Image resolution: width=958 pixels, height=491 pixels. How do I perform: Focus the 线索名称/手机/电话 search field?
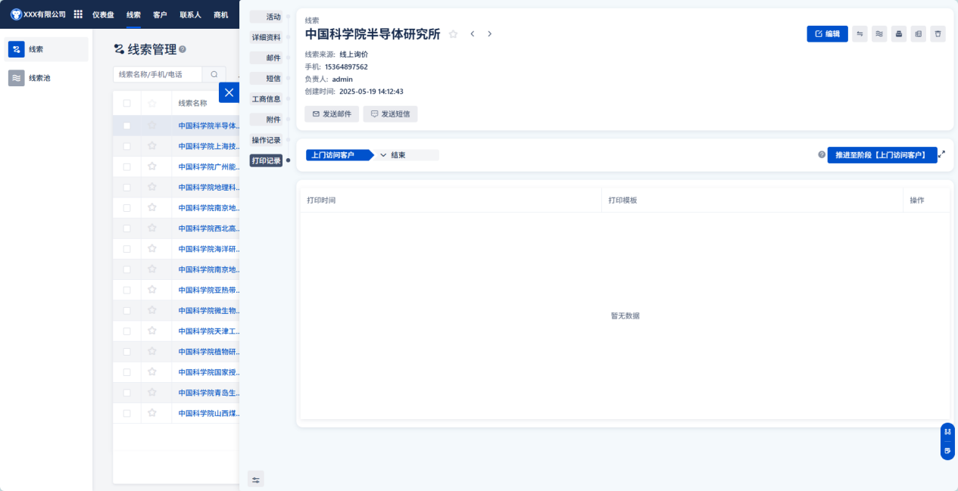[x=158, y=74]
